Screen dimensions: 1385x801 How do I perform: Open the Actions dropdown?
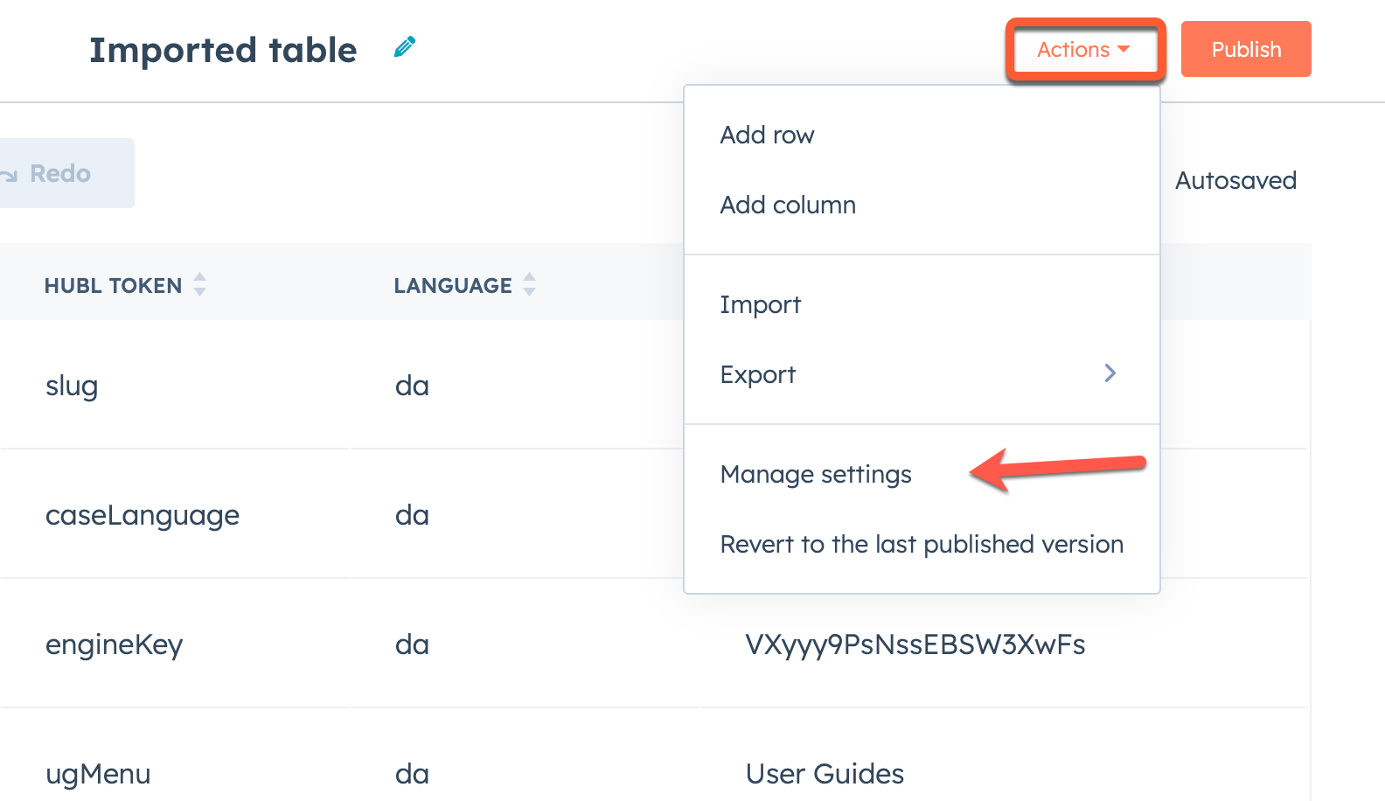click(x=1084, y=50)
